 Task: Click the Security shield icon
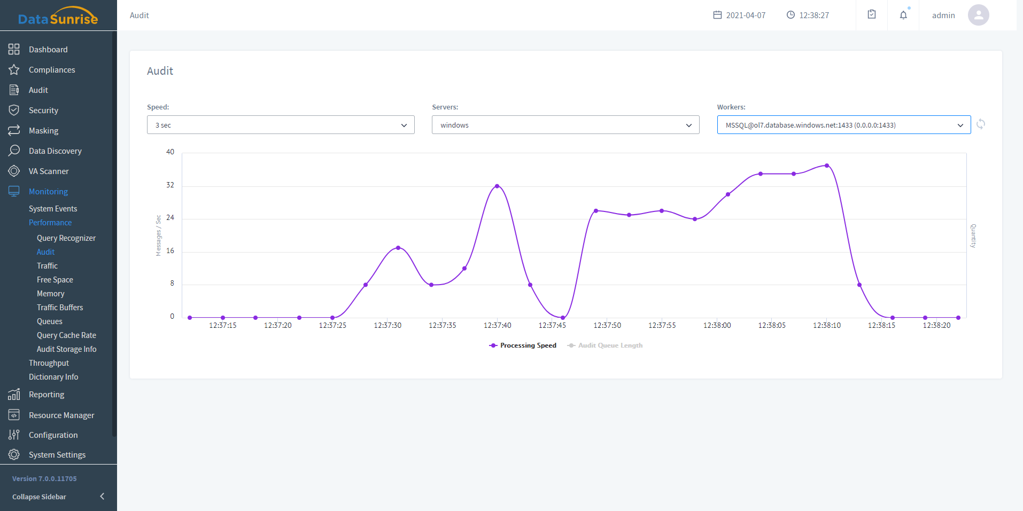pos(14,111)
